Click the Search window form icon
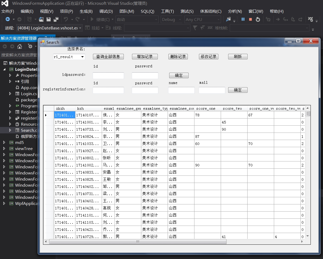The image size is (323, 259). (x=42, y=42)
